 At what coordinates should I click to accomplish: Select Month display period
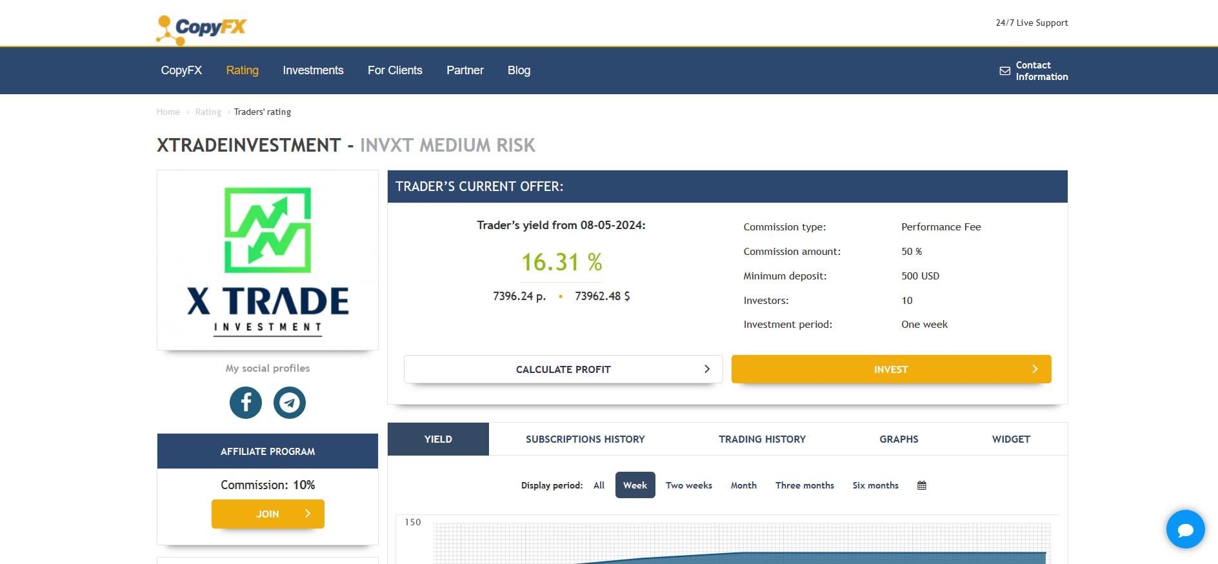click(743, 485)
